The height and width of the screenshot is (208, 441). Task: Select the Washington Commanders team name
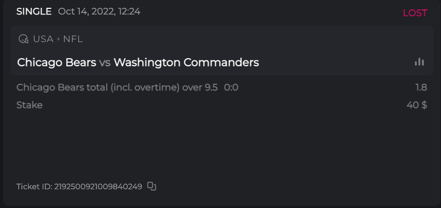coord(186,62)
